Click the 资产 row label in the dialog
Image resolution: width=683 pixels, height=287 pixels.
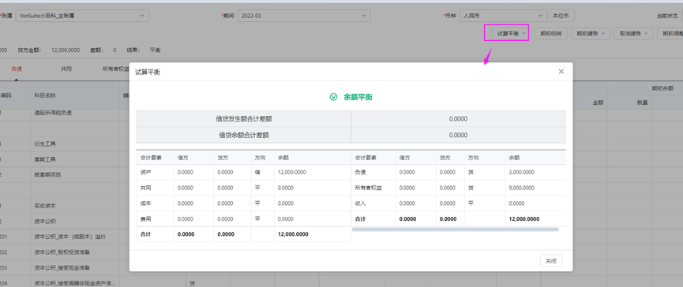pyautogui.click(x=146, y=172)
